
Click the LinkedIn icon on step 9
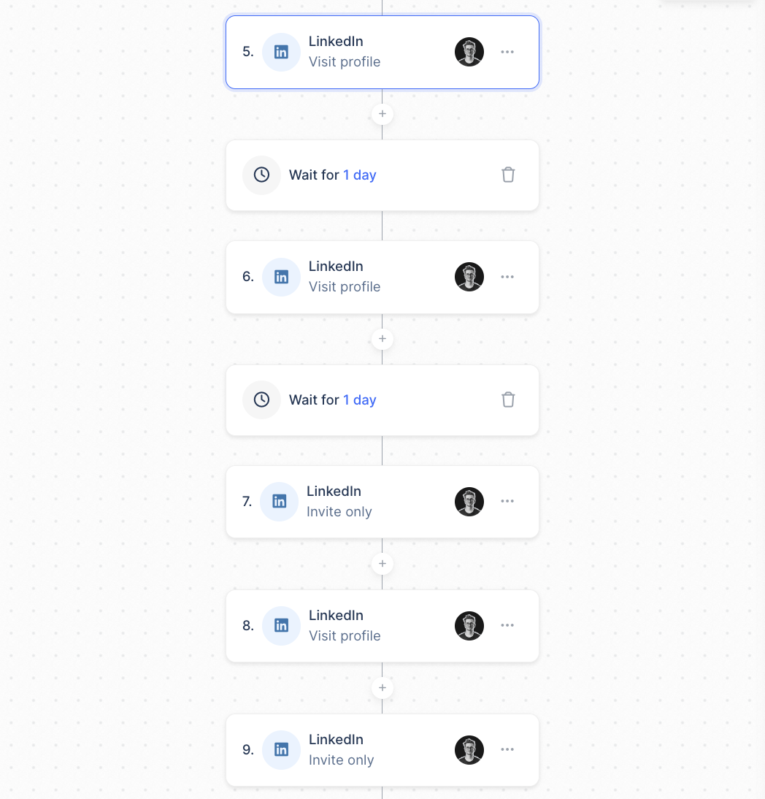tap(281, 750)
